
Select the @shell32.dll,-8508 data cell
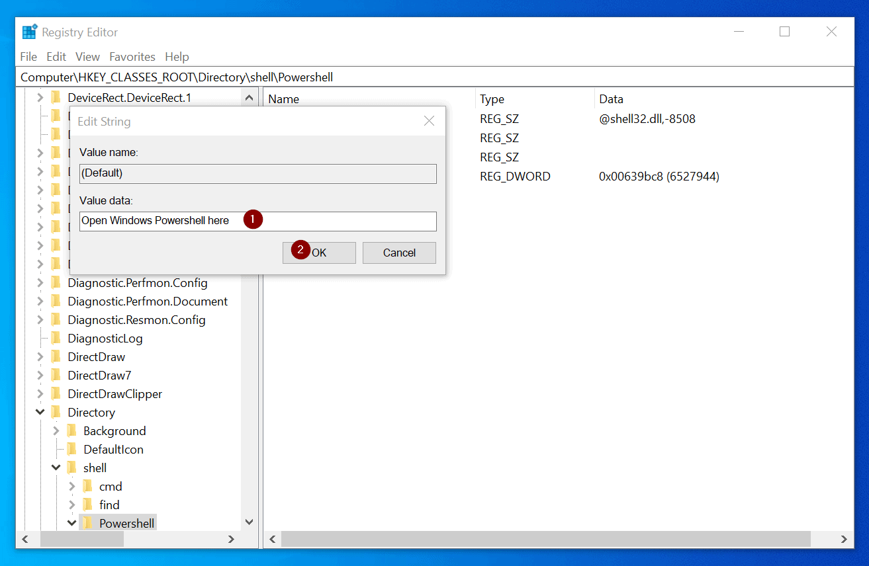(x=647, y=119)
